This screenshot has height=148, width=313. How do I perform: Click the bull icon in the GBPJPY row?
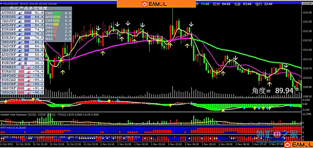(20, 51)
